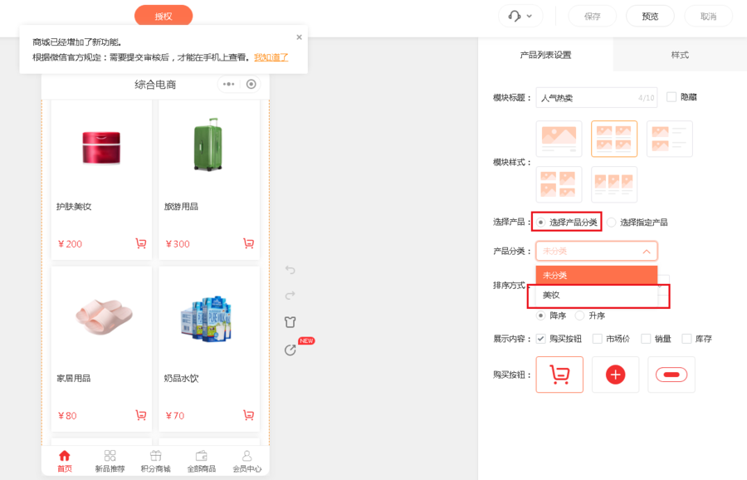The height and width of the screenshot is (480, 747).
Task: Open the theme skin icon with NEW badge
Action: point(290,350)
